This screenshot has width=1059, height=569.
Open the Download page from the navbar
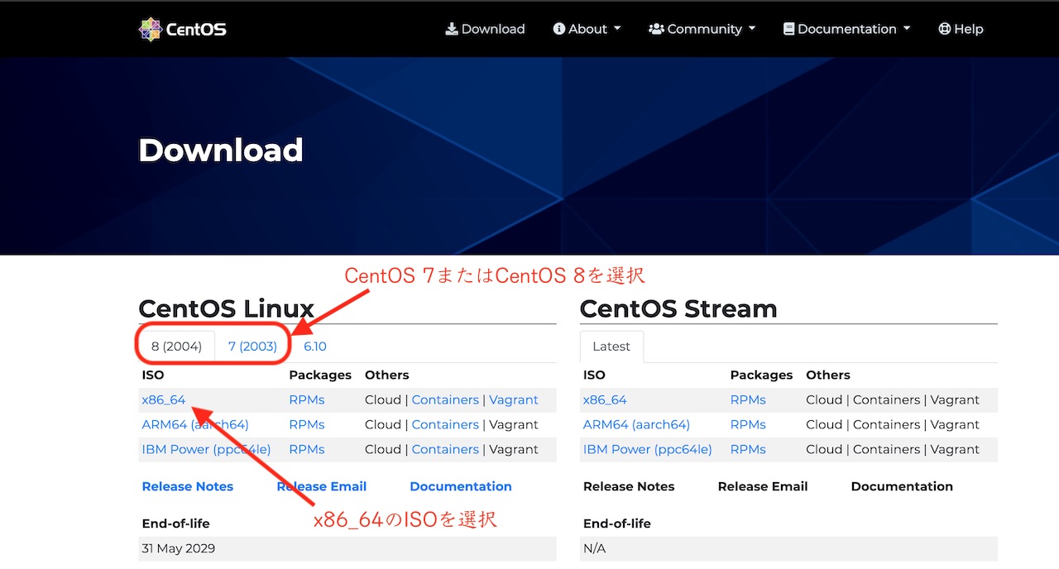(485, 29)
